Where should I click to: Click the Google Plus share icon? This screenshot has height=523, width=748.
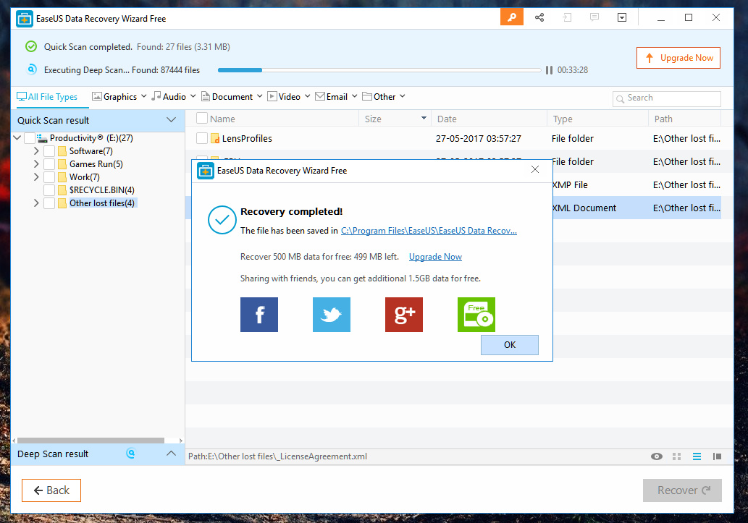[x=404, y=315]
